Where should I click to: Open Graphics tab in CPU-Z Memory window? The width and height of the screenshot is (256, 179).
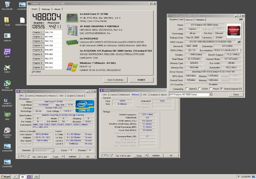click(x=154, y=95)
